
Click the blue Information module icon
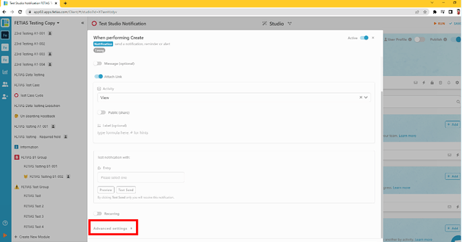16,147
